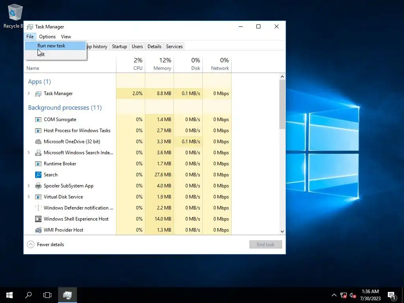Select the Runtime Broker process name

(60, 164)
